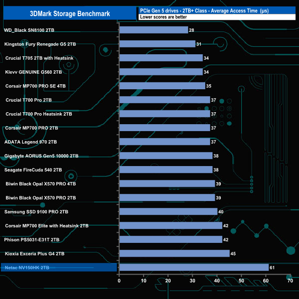Image resolution: width=299 pixels, height=299 pixels.
Task: Select the 'Samsung SSD 9100 PRO 2TB' label
Action: tap(36, 212)
